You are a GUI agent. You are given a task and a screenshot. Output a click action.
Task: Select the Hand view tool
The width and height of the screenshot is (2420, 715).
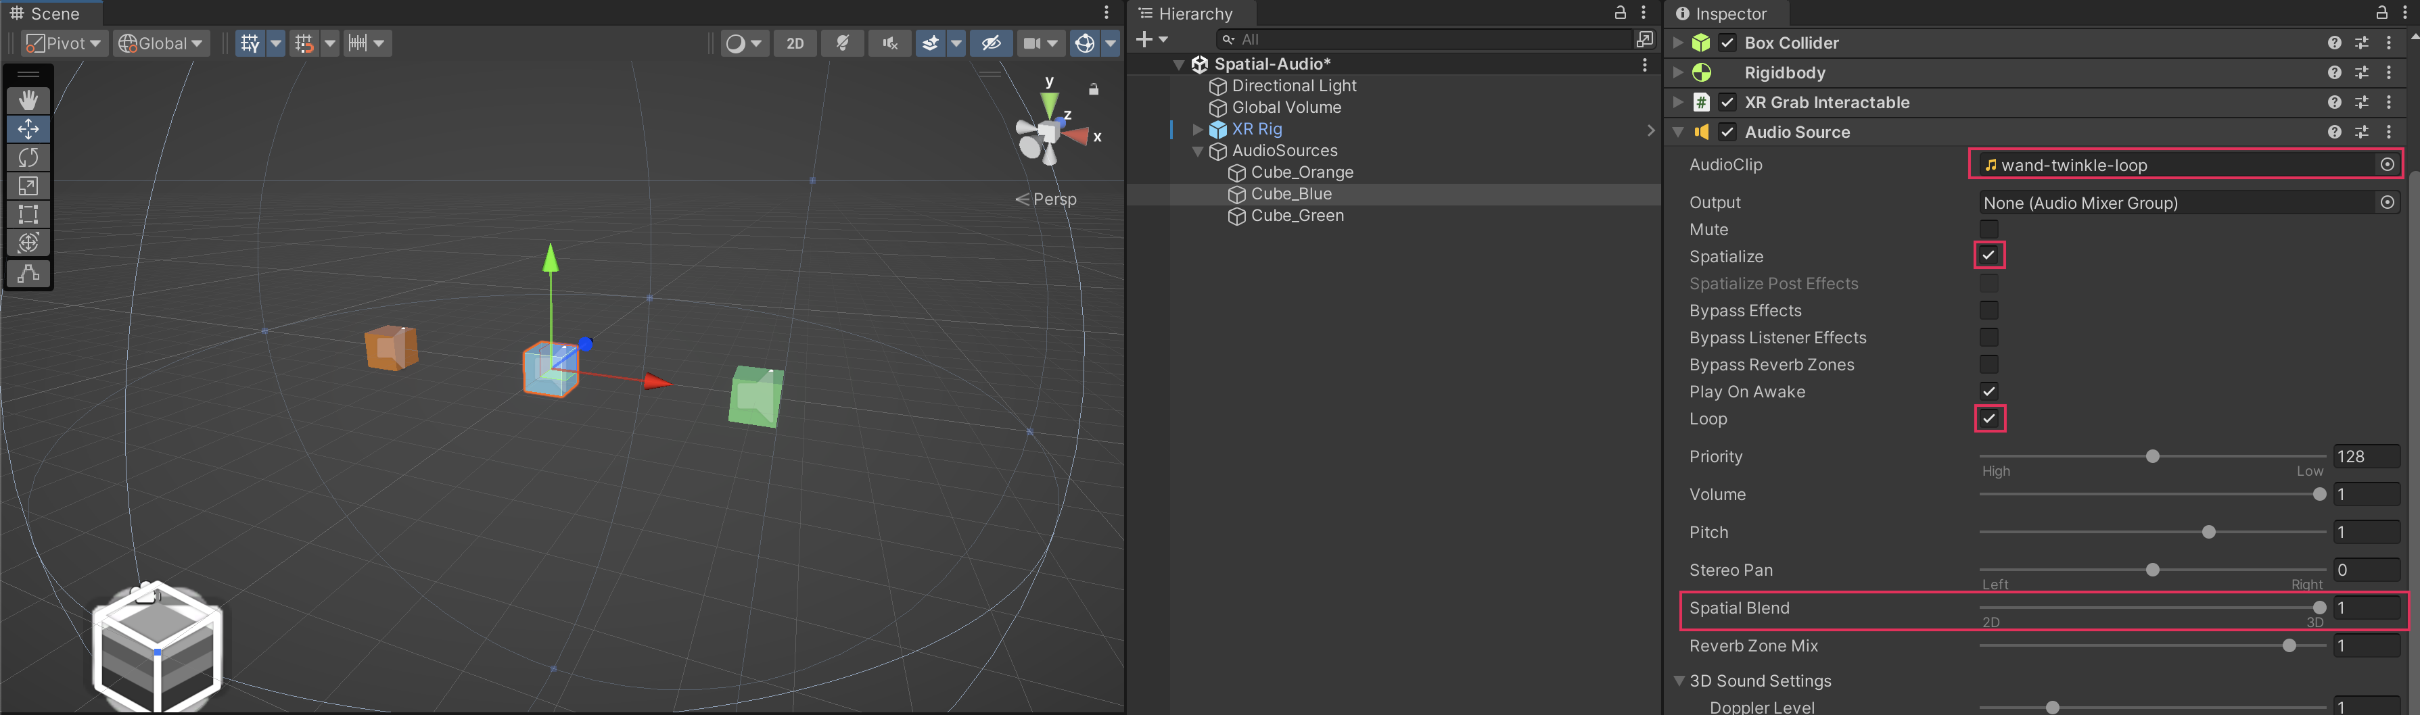[x=28, y=101]
